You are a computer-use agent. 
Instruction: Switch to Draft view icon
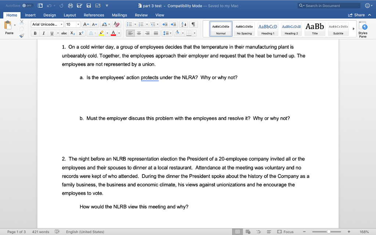point(269,232)
